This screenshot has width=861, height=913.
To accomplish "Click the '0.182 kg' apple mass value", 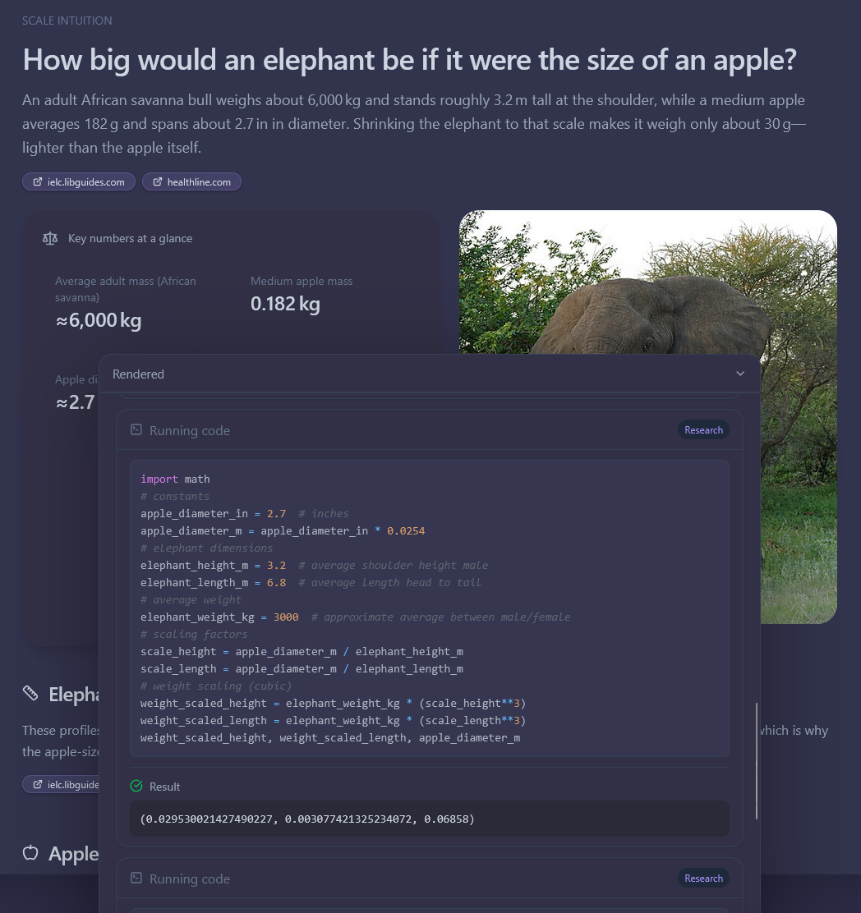I will [285, 304].
